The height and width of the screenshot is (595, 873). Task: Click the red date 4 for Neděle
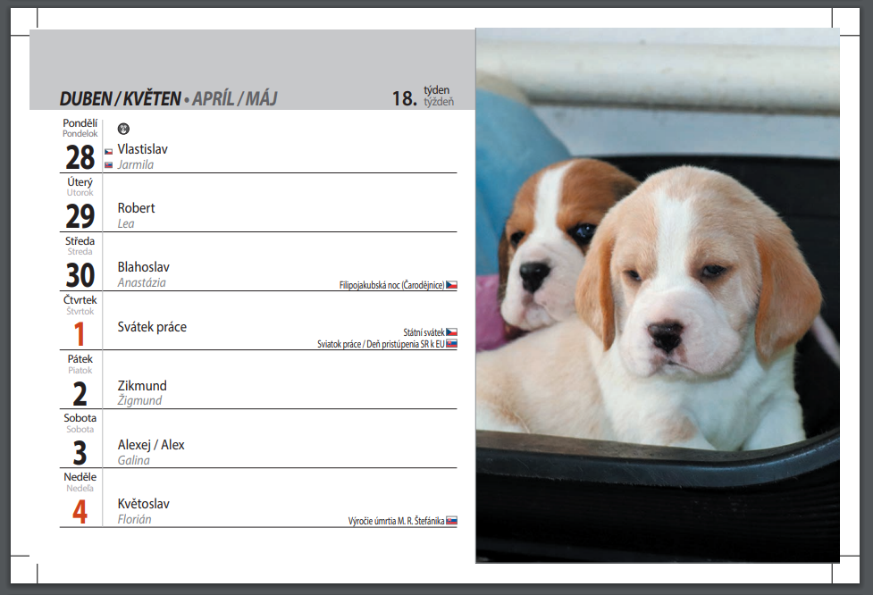pyautogui.click(x=80, y=511)
